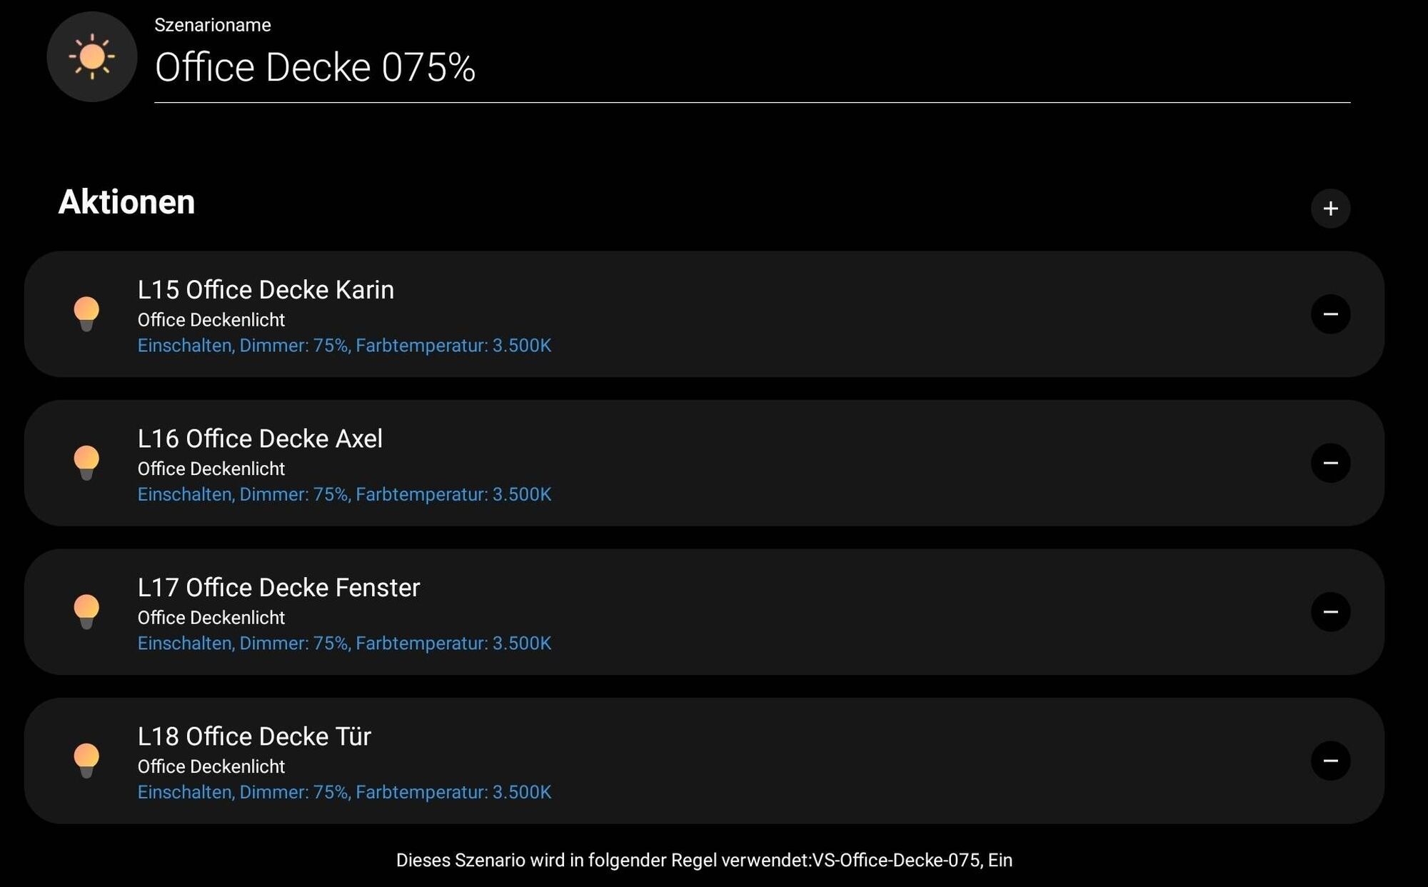Viewport: 1428px width, 887px height.
Task: Open L18 Tür dimmer settings link
Action: pos(344,792)
